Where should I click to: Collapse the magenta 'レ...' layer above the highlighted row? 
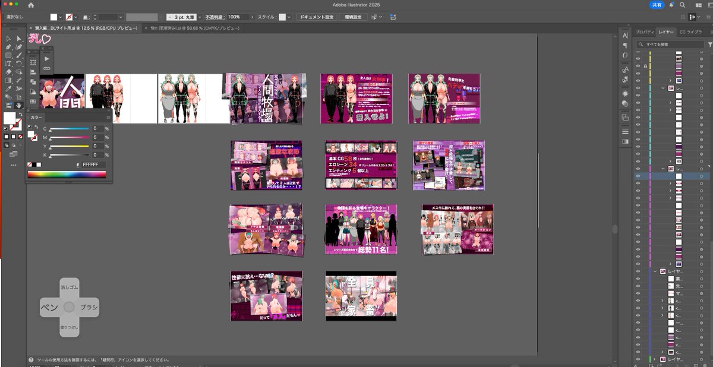(x=662, y=169)
